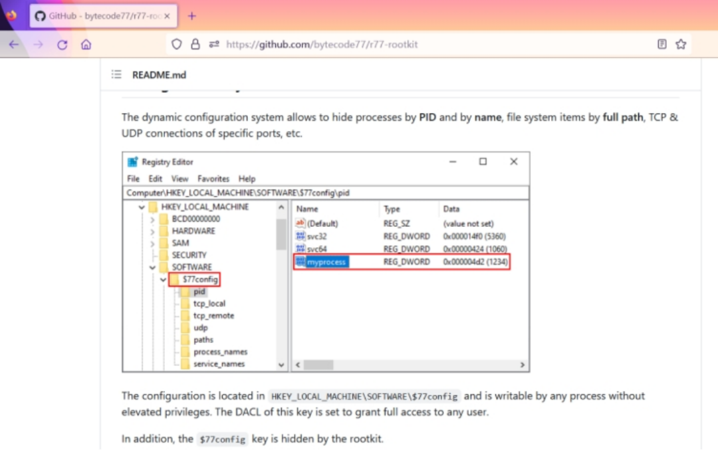Select the SOFTWARE key
The image size is (718, 450).
(x=192, y=267)
